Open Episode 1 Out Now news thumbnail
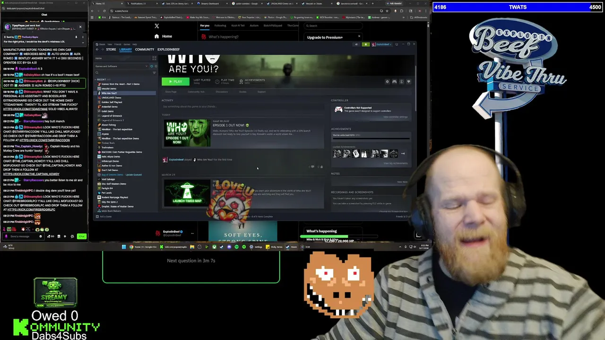The height and width of the screenshot is (340, 605). 187,133
